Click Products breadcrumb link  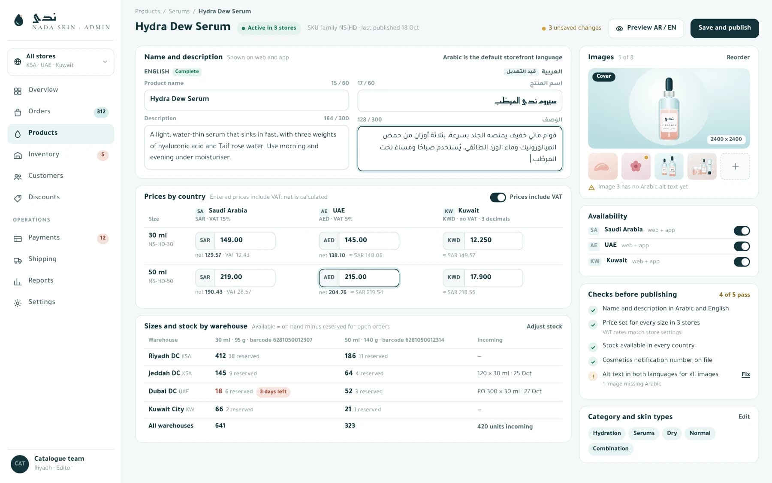[x=148, y=12]
